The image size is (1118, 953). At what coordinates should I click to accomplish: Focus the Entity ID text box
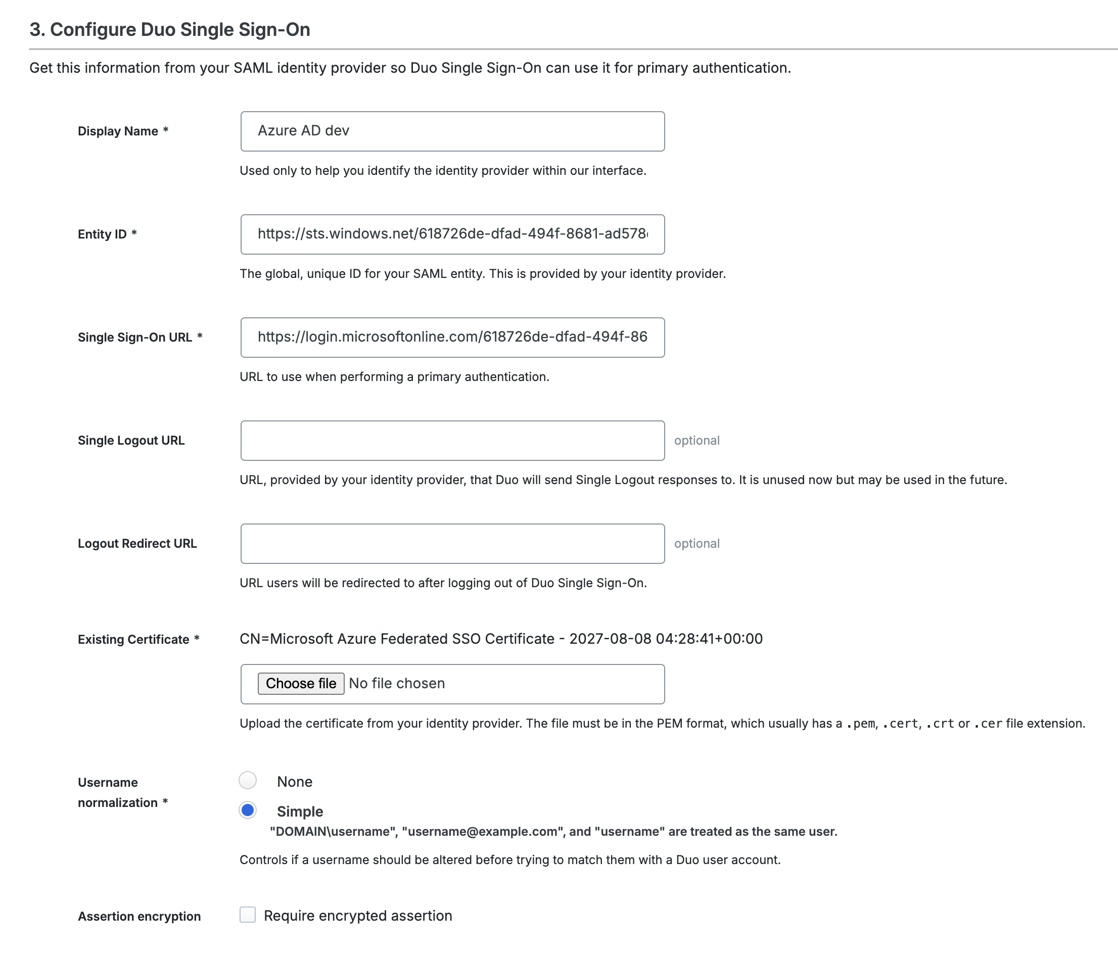pos(452,234)
